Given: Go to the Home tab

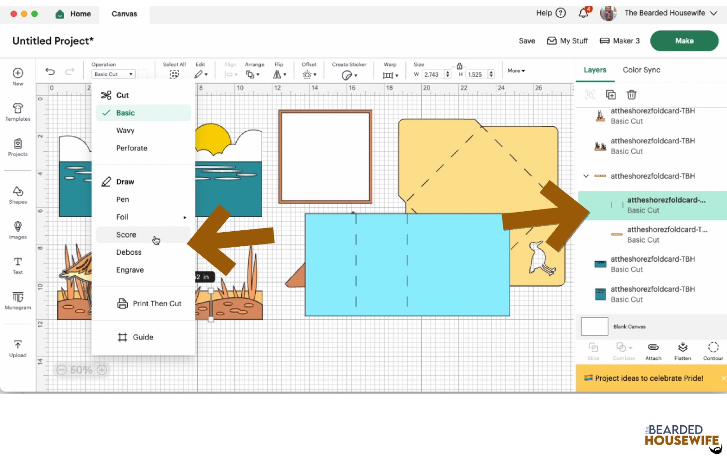Looking at the screenshot, I should pos(73,14).
